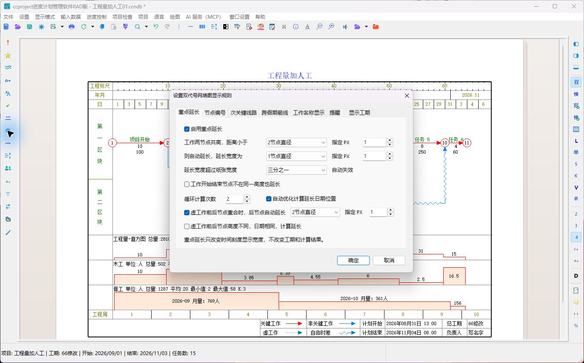Click the yellow star icon in the left sidebar
Viewport: 584px width, 363px height.
click(x=8, y=55)
